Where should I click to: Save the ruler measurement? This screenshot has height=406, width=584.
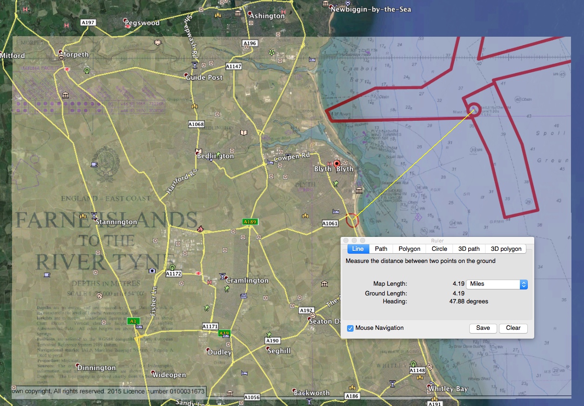(483, 328)
